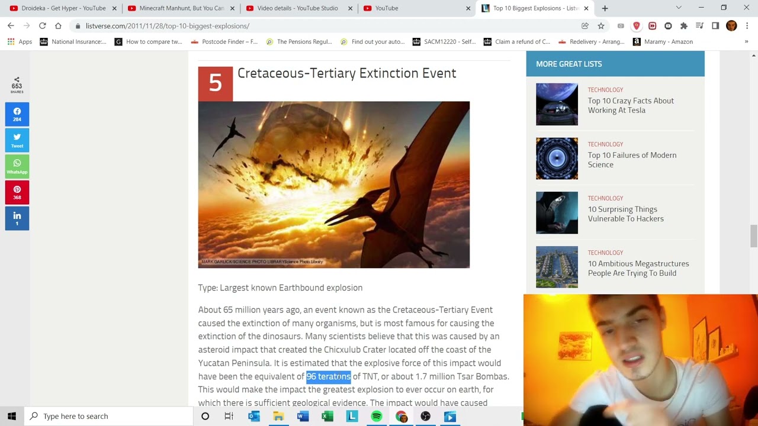
Task: Open Outlook from the taskbar
Action: pyautogui.click(x=253, y=417)
